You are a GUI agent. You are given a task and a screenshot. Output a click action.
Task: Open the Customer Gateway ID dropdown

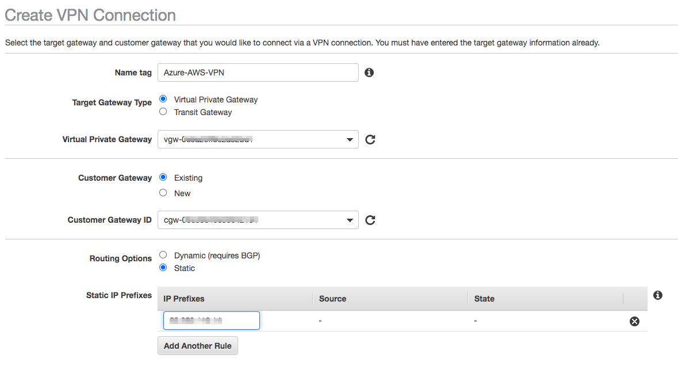[x=349, y=220]
